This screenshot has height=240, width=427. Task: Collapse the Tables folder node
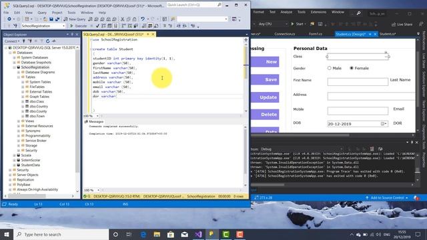(19, 77)
